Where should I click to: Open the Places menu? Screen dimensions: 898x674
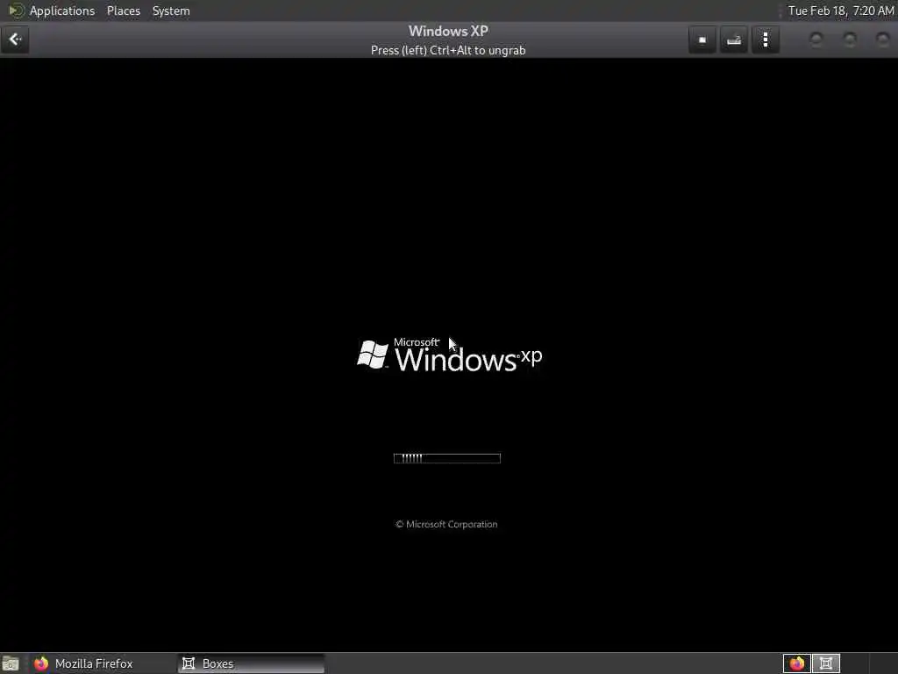point(123,11)
